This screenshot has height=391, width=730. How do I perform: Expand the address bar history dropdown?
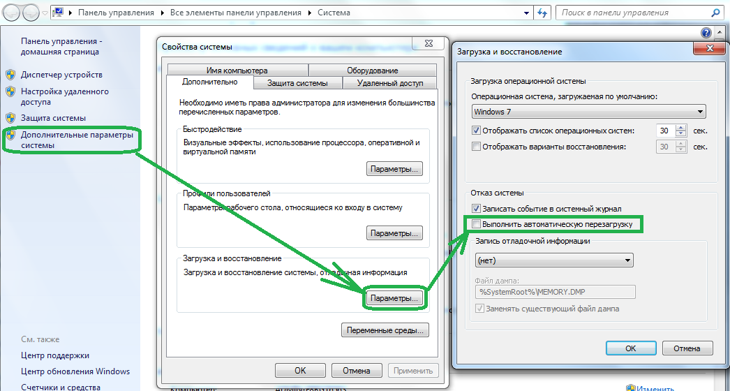point(527,13)
